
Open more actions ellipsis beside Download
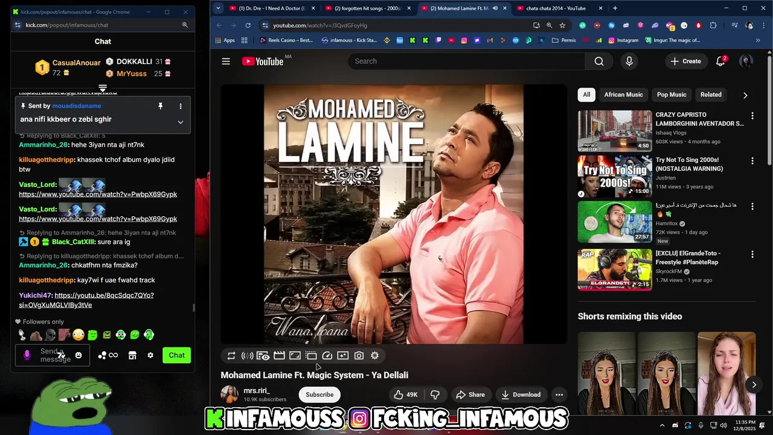[x=559, y=395]
